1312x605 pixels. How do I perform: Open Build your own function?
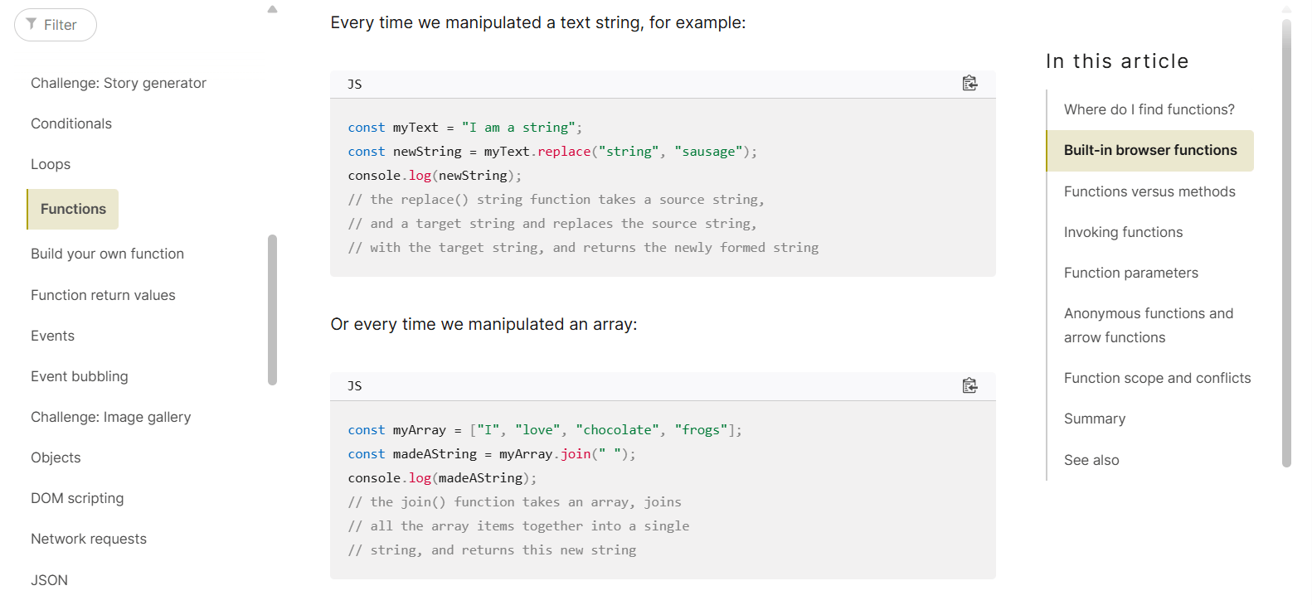(107, 254)
